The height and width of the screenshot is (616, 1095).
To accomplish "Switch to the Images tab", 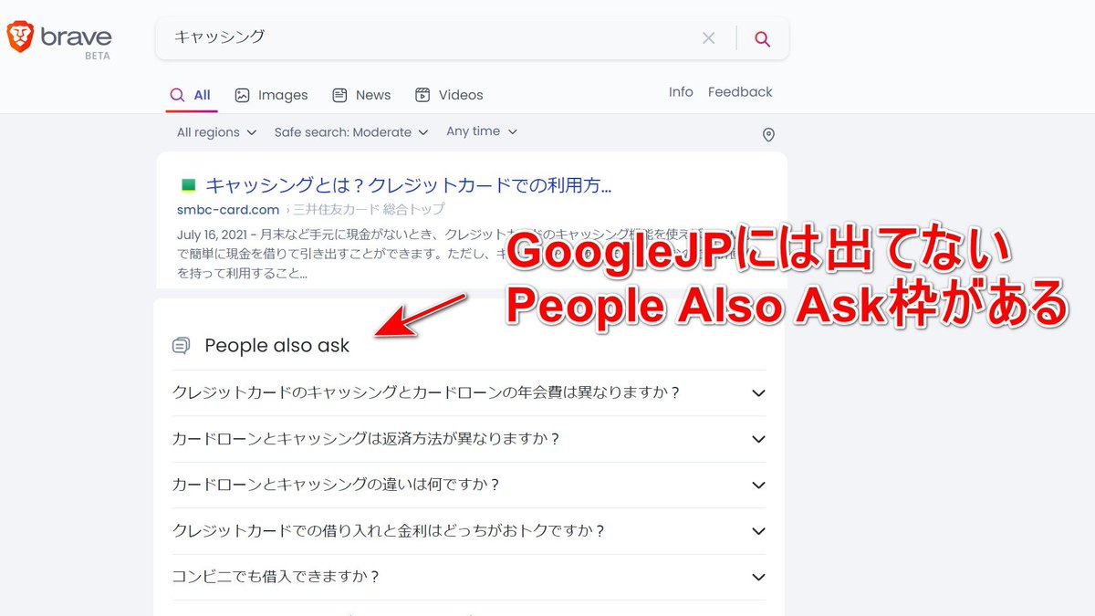I will (271, 94).
